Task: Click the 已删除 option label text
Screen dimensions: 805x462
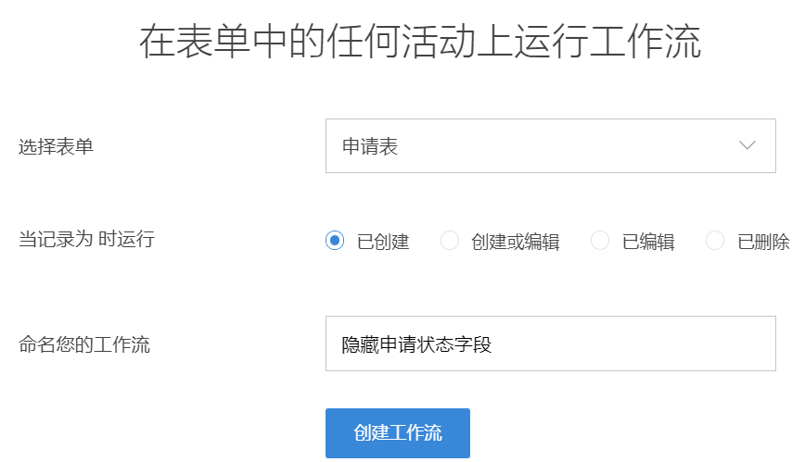Action: [763, 242]
